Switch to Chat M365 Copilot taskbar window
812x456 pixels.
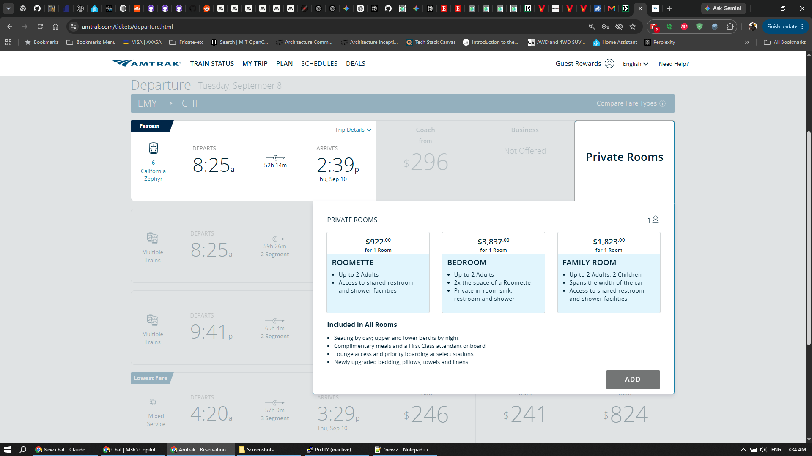point(133,450)
